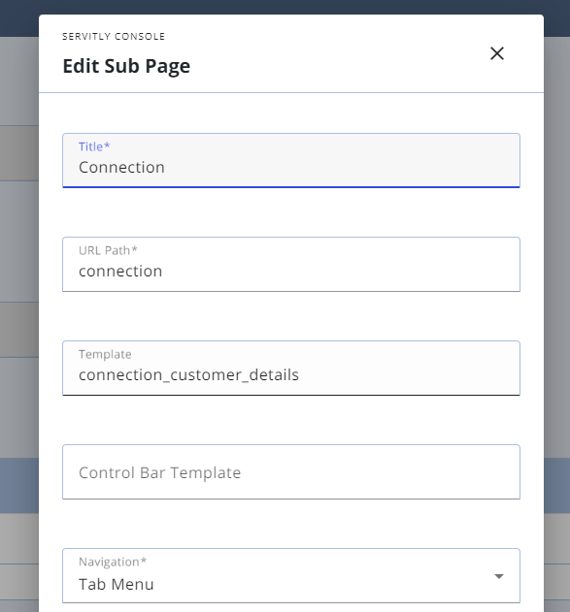Click the dark header bar above dialog
The width and height of the screenshot is (570, 612).
click(285, 7)
